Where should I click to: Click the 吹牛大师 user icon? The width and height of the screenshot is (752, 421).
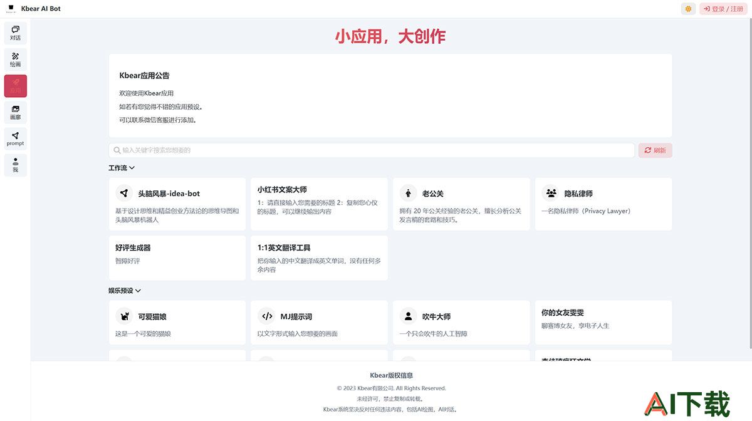coord(408,316)
